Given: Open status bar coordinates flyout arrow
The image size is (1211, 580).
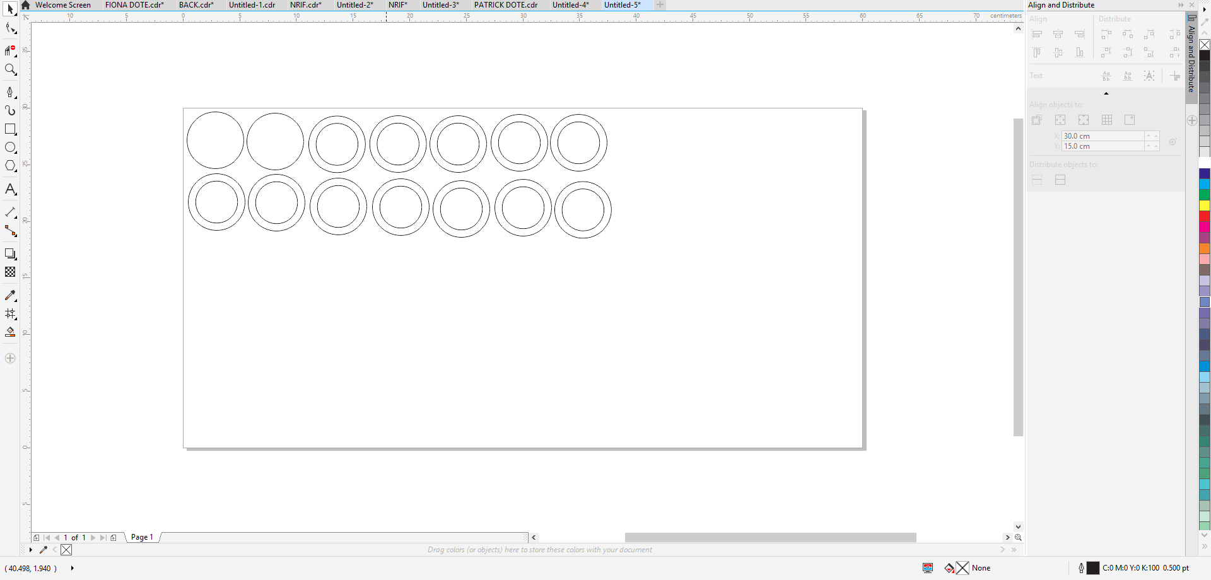Looking at the screenshot, I should (73, 568).
